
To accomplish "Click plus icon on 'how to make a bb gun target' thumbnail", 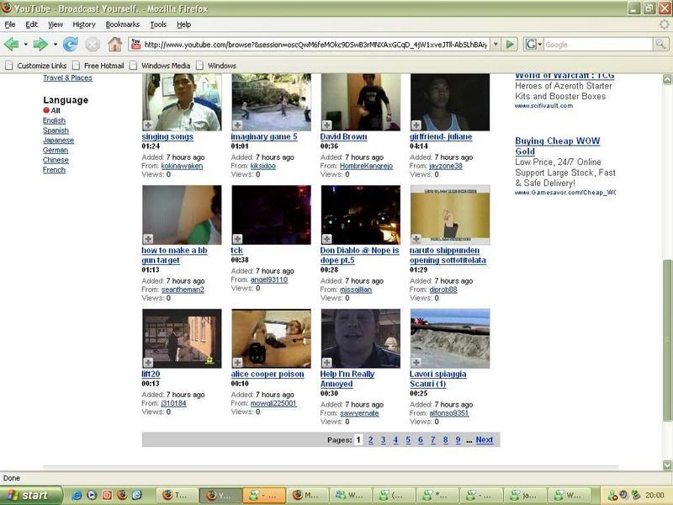I will click(148, 239).
